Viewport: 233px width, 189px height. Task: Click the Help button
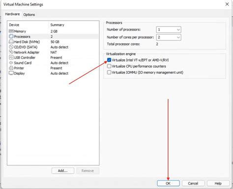click(218, 183)
